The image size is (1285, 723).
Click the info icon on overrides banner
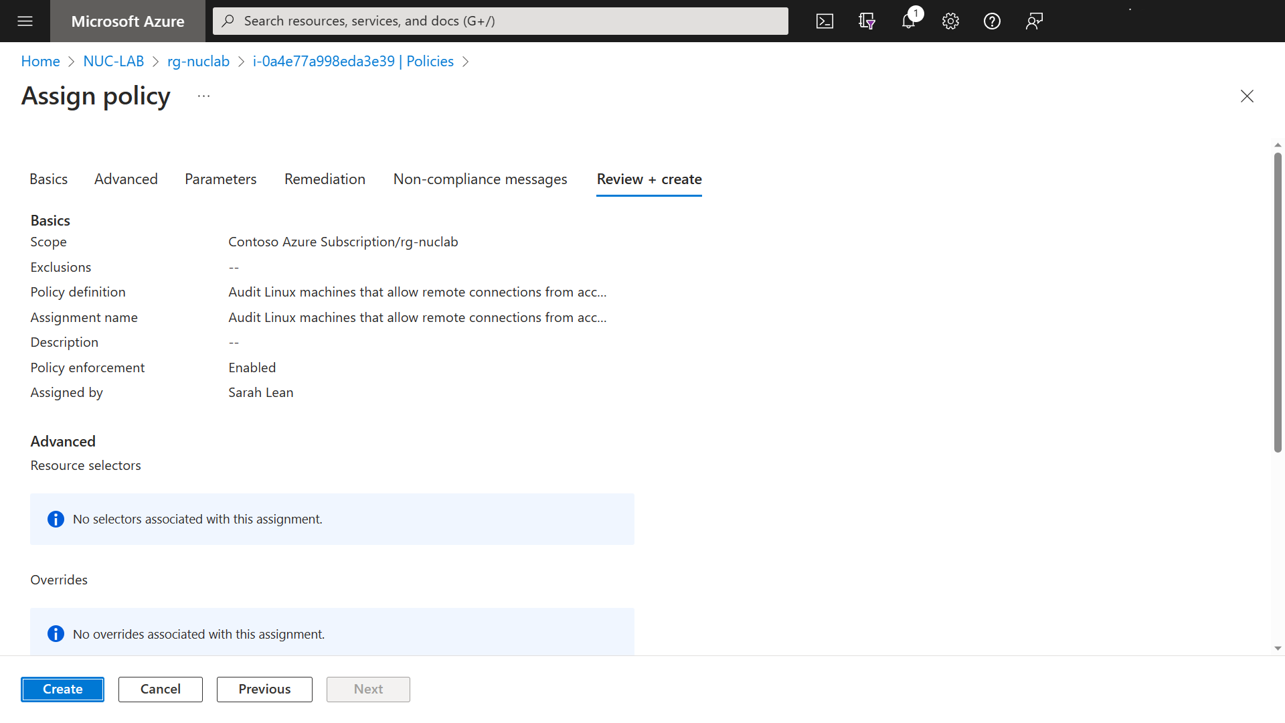pos(56,633)
